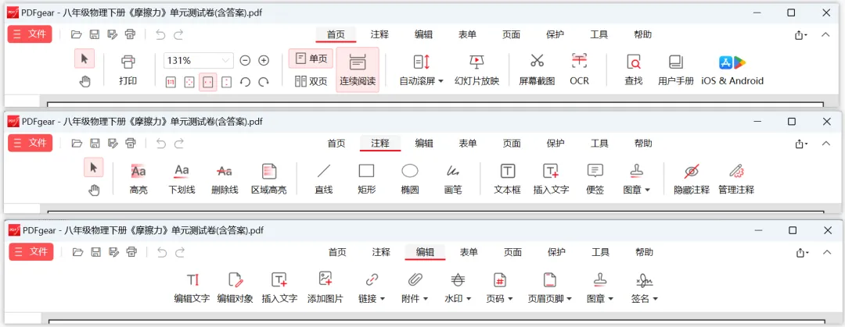Expand the 水印 watermark dropdown

point(458,298)
